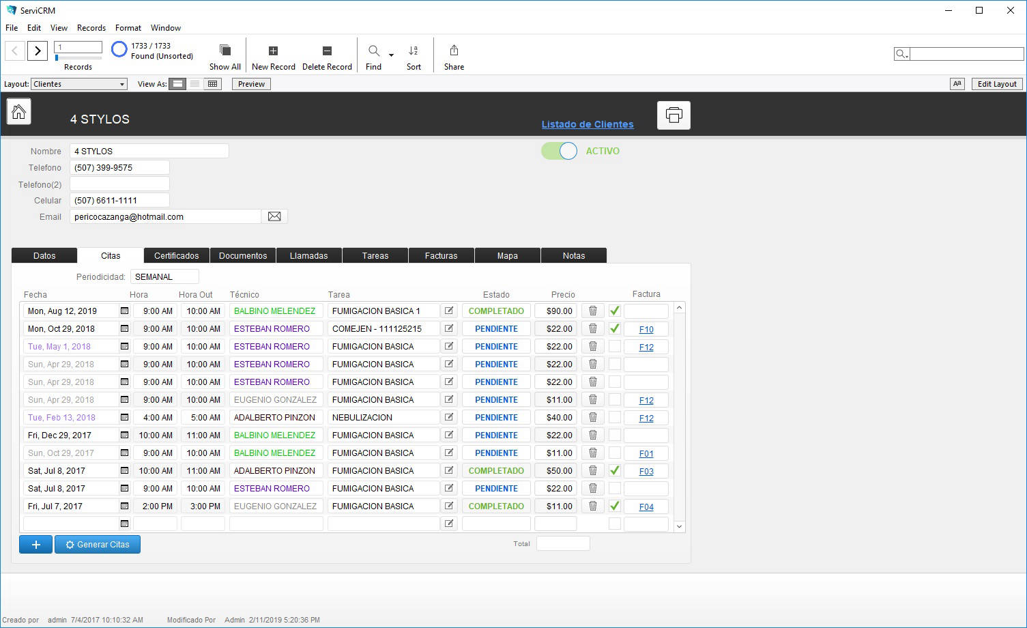This screenshot has width=1027, height=628.
Task: Click the Find magnifier icon
Action: (374, 51)
